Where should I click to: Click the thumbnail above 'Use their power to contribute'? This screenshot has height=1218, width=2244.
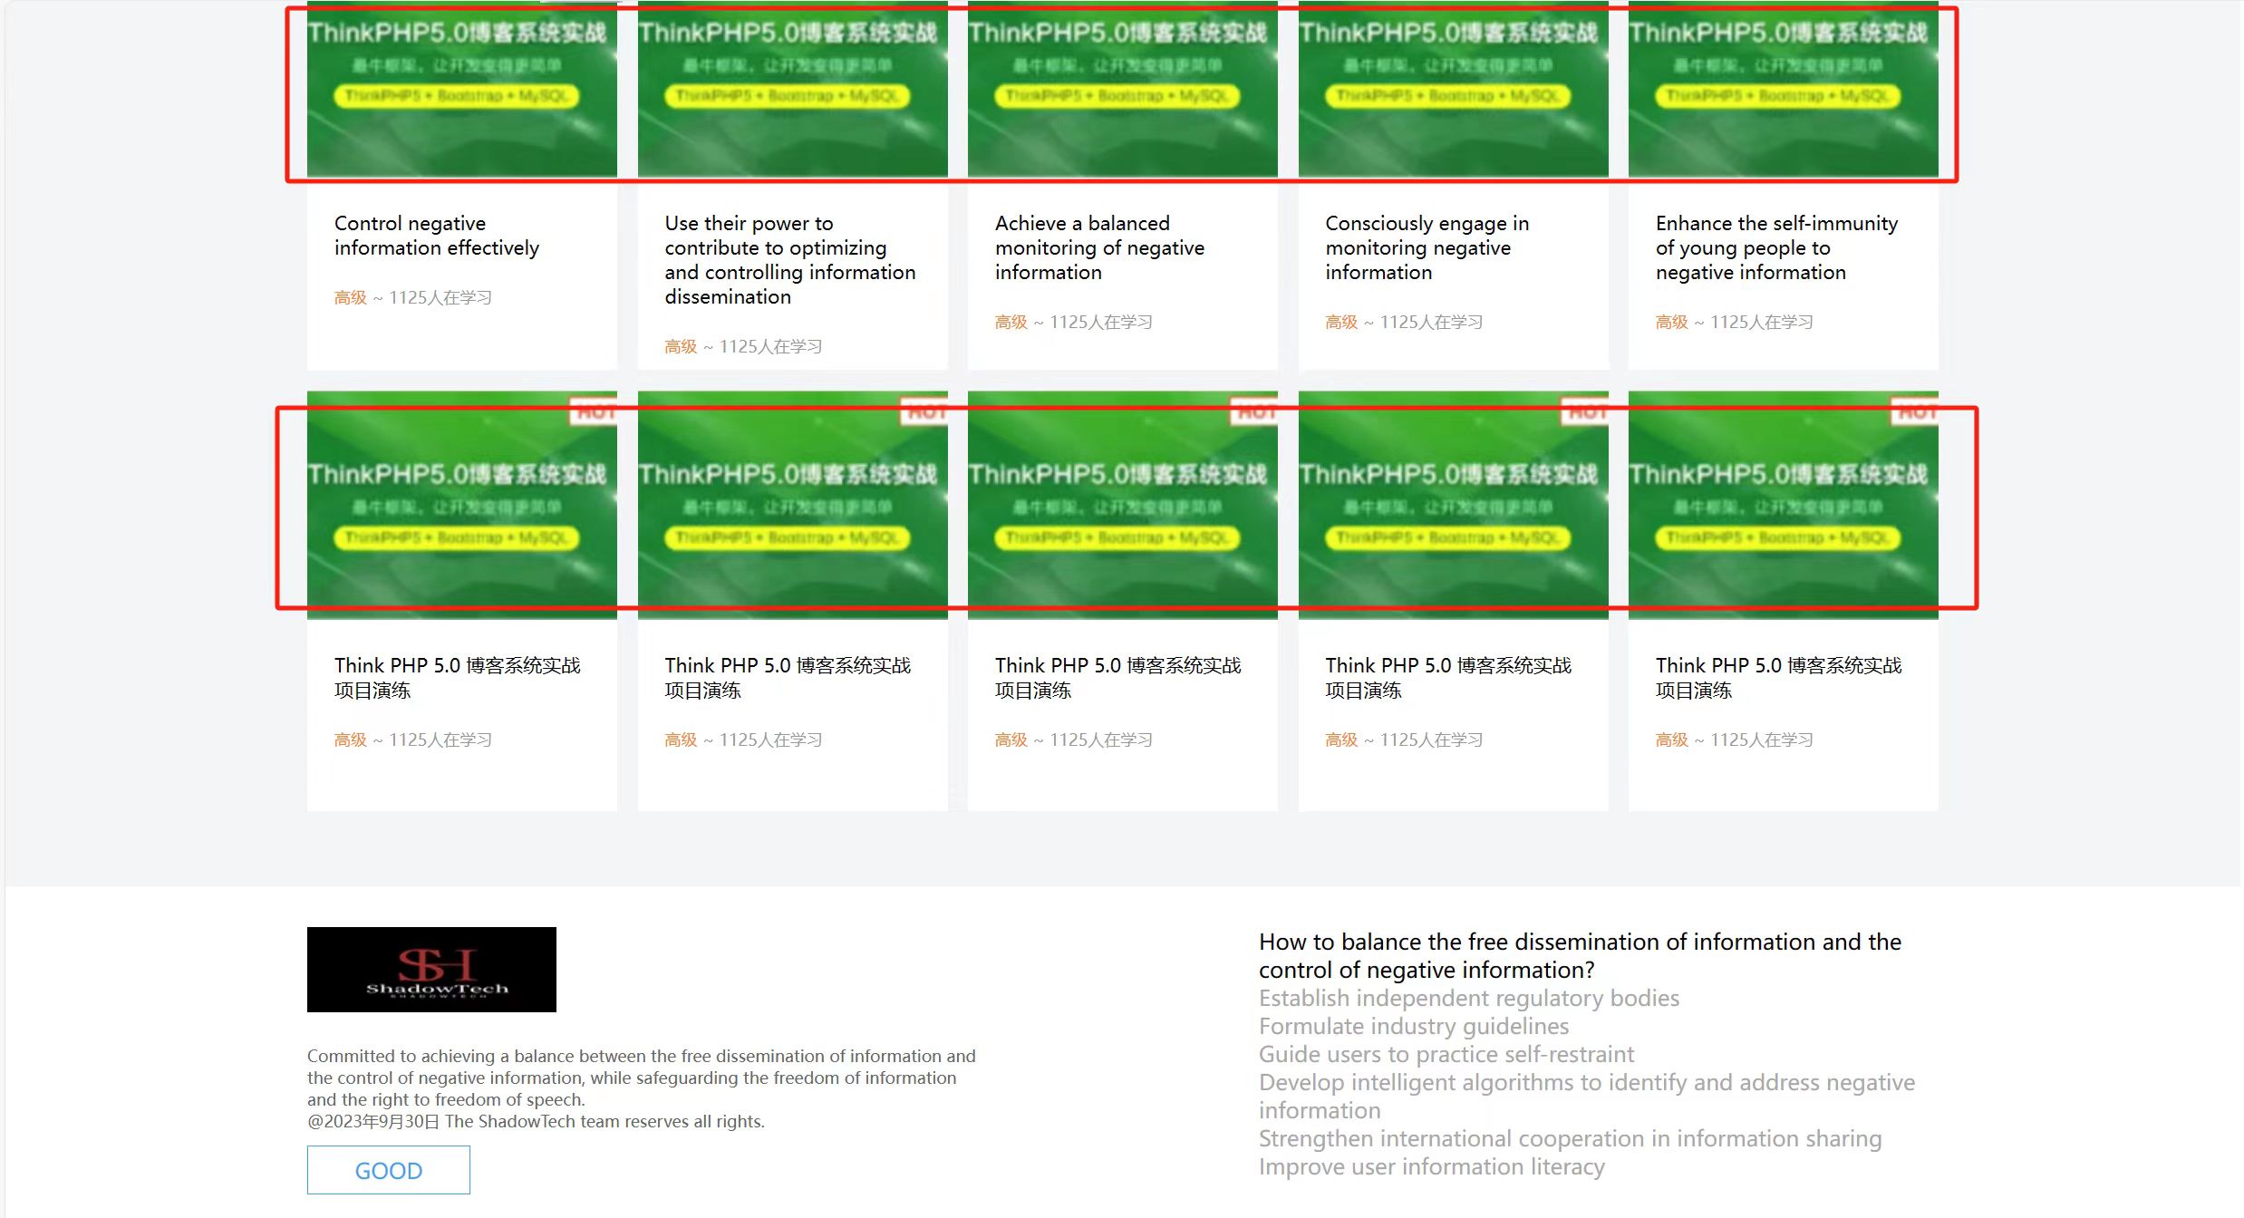792,91
